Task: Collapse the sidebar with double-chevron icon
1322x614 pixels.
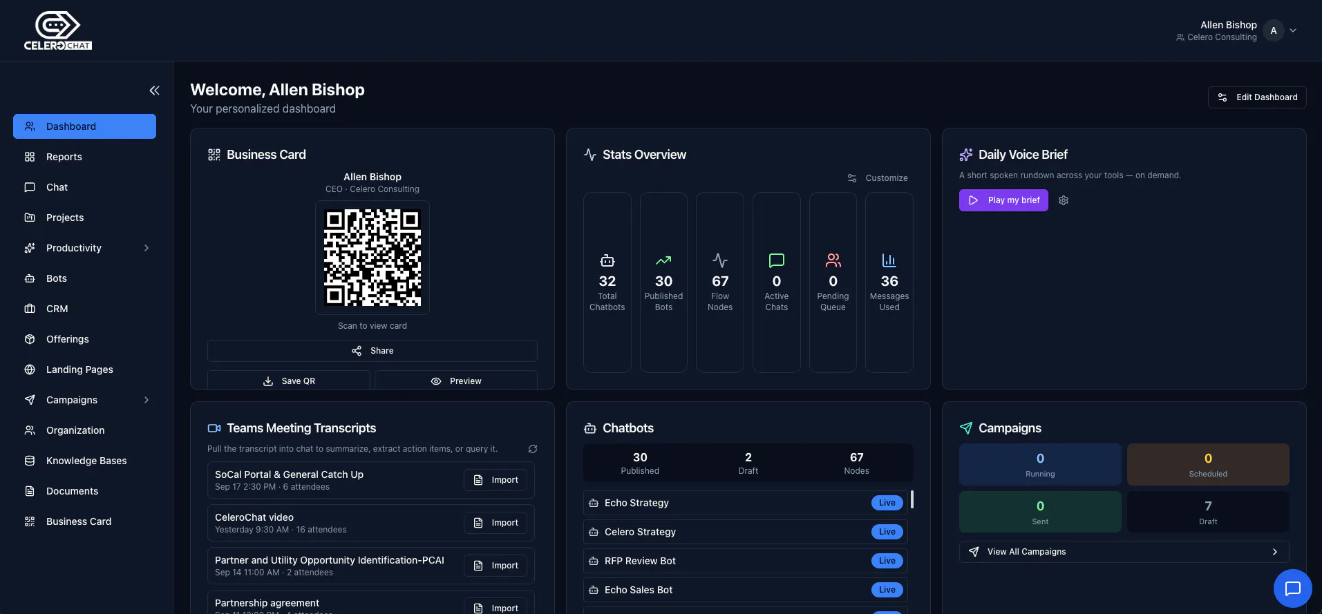Action: 154,90
